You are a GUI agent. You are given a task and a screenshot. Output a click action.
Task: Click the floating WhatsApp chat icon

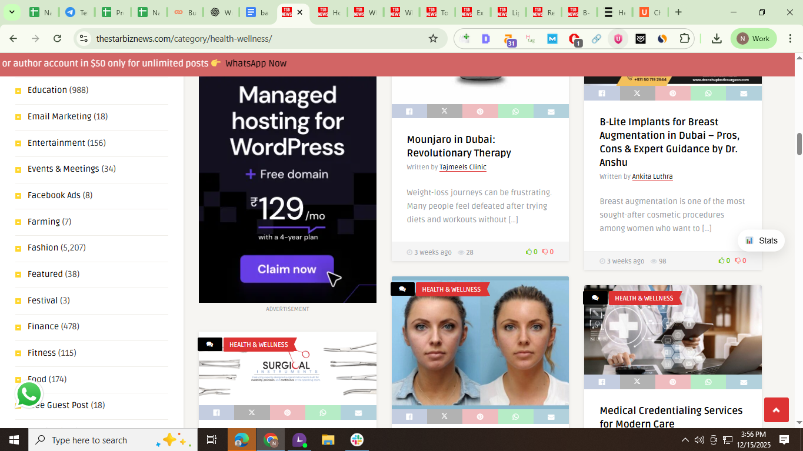(29, 395)
